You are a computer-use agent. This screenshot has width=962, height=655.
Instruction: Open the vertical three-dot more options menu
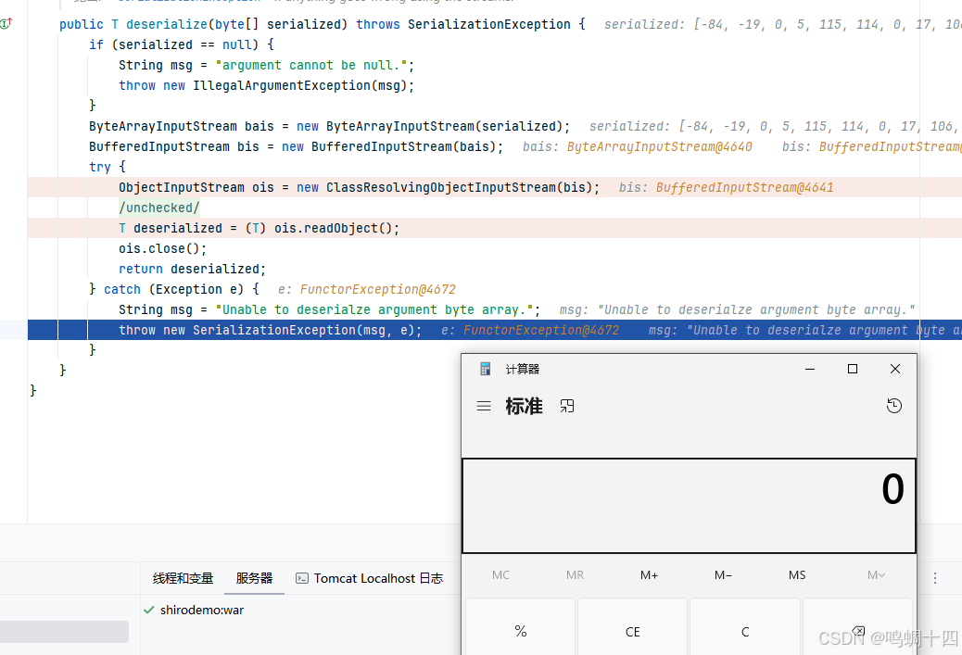click(x=935, y=578)
